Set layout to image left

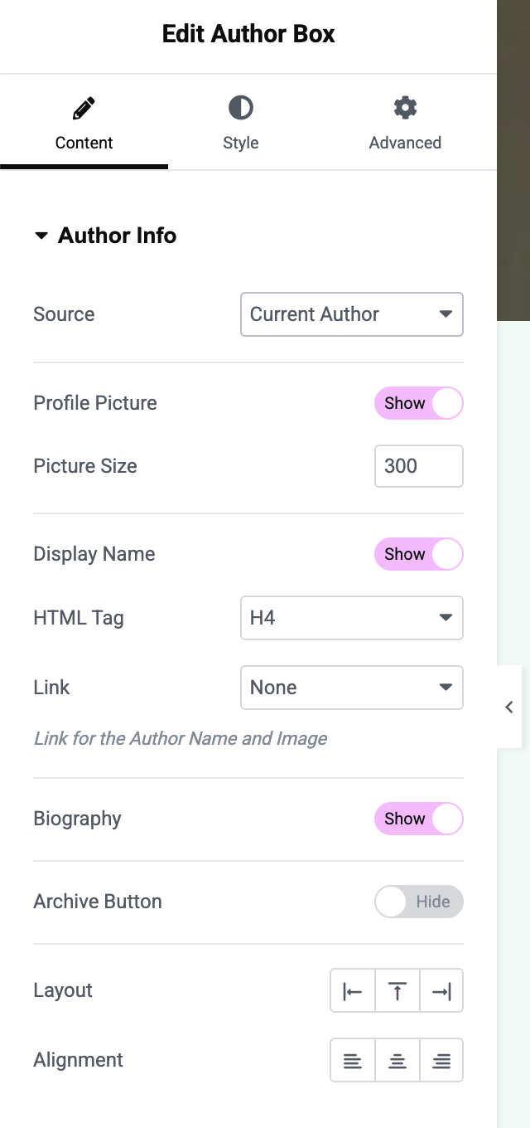[353, 991]
